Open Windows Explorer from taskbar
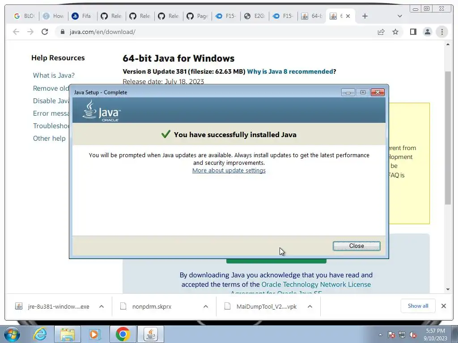This screenshot has height=343, width=458. tap(68, 334)
